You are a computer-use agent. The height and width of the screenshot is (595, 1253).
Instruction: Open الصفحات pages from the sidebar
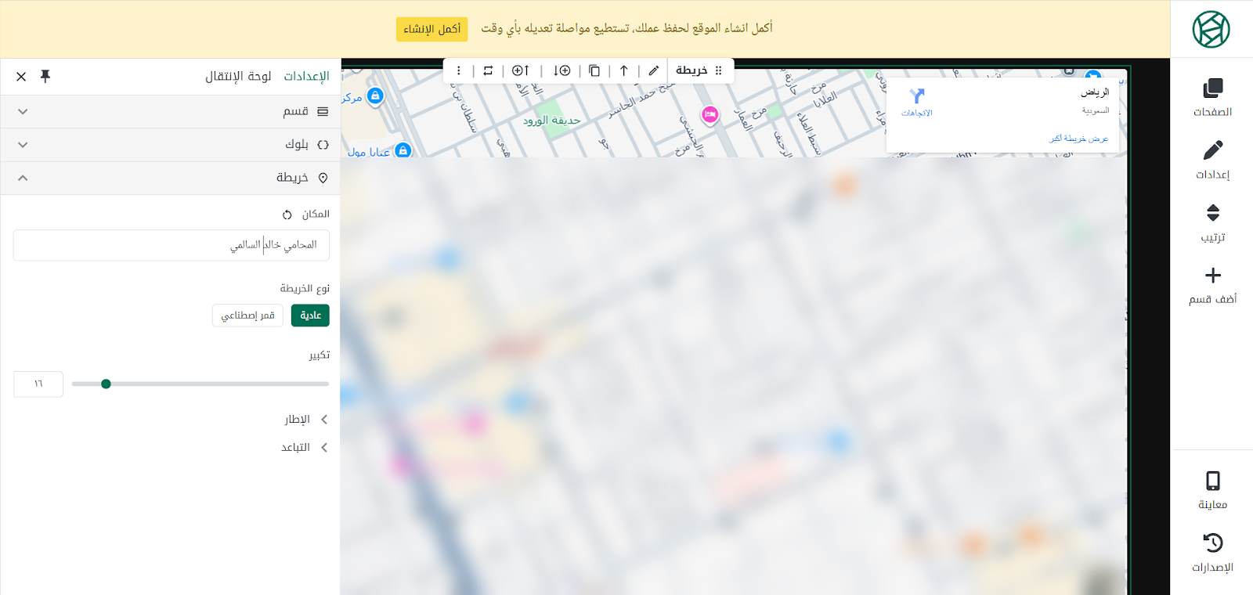click(1212, 97)
